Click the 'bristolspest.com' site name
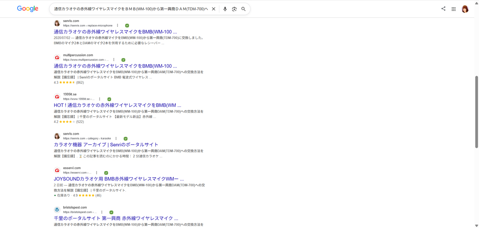Viewport: 479px width, 228px height. 75,207
